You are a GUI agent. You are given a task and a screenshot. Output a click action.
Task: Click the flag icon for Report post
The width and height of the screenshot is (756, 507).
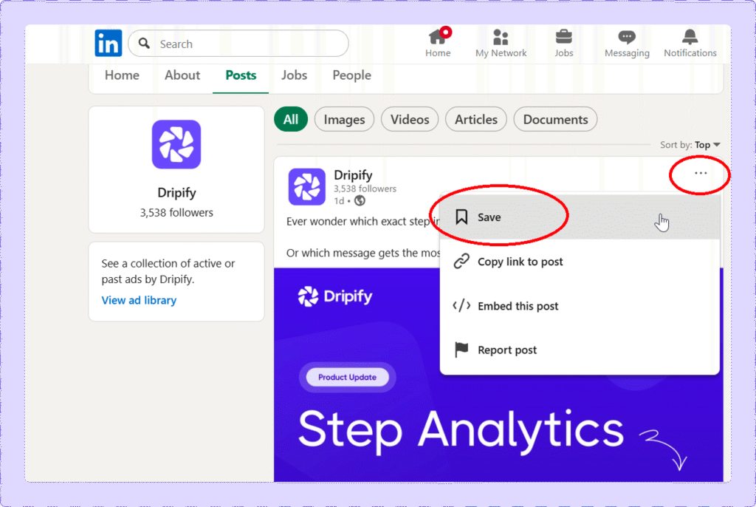click(x=462, y=349)
